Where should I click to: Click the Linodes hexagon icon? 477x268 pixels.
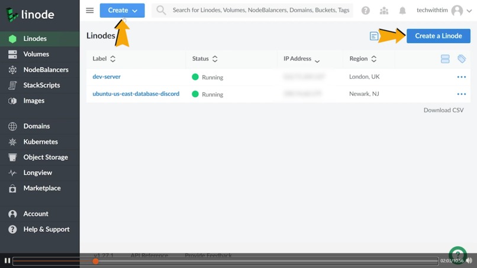click(12, 39)
